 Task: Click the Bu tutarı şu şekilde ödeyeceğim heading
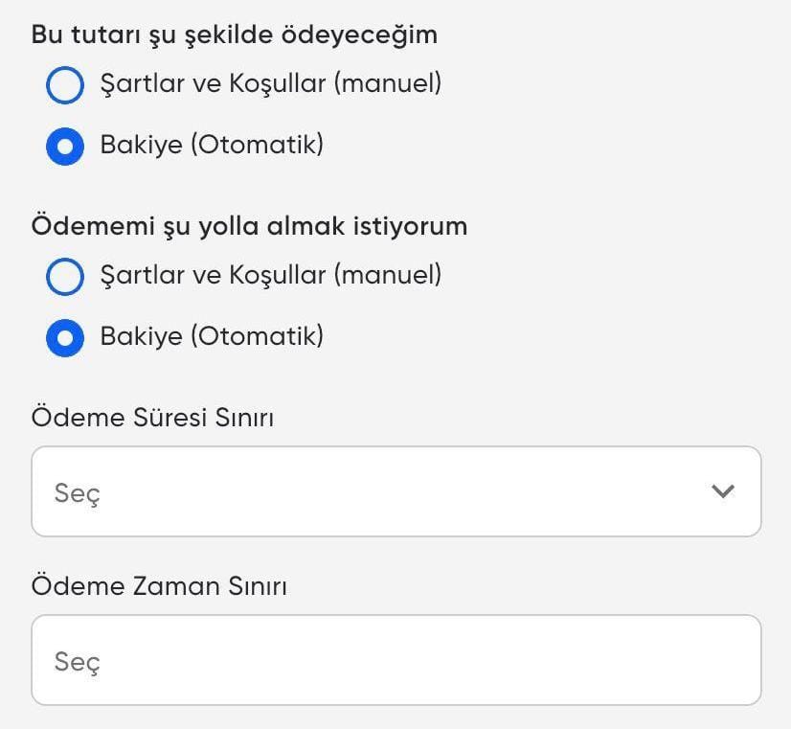coord(234,34)
